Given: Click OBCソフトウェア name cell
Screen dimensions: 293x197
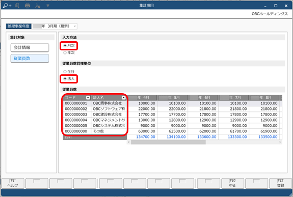Looking at the screenshot, I should (x=109, y=109).
